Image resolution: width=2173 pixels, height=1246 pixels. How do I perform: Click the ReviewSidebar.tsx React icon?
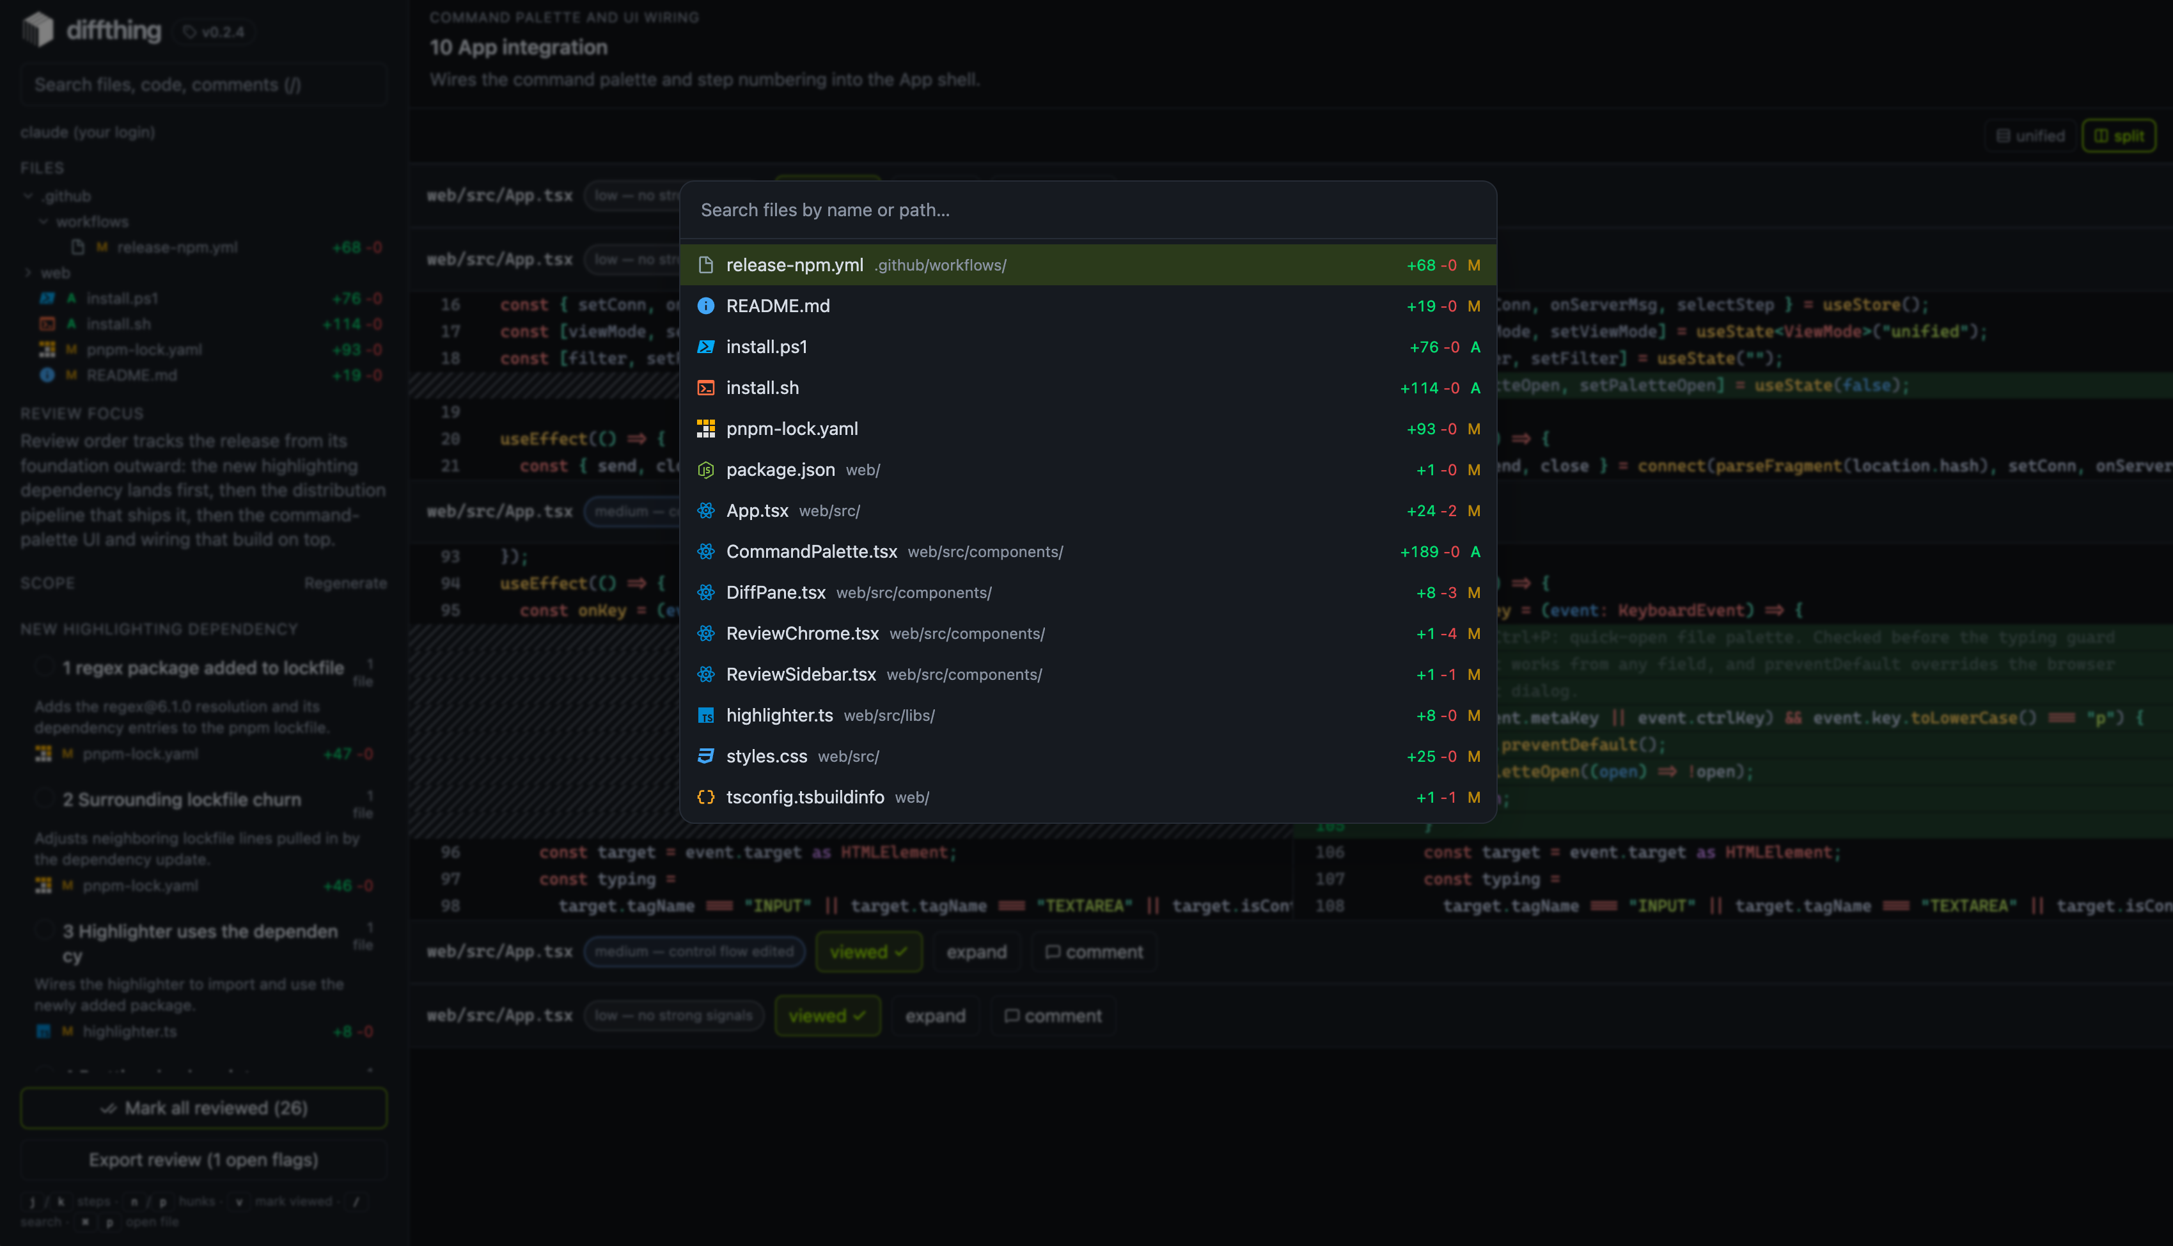(x=705, y=675)
